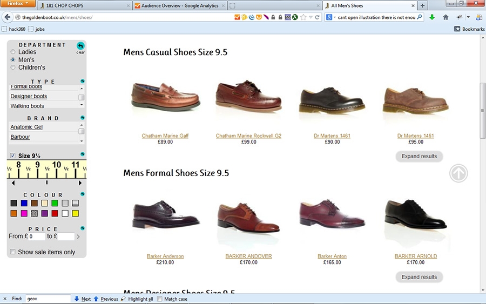Pick the green colour swatch
Image resolution: width=486 pixels, height=304 pixels.
coord(55,203)
